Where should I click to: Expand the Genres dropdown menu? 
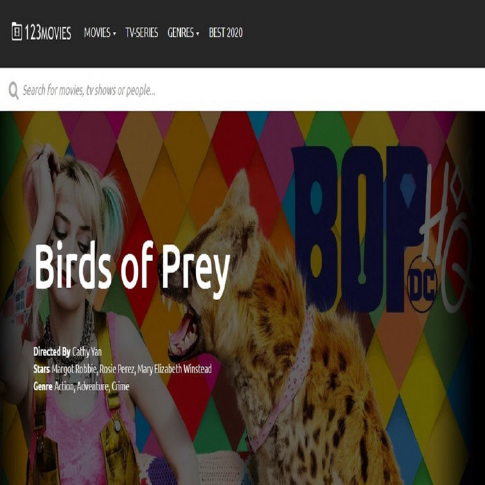coord(183,33)
